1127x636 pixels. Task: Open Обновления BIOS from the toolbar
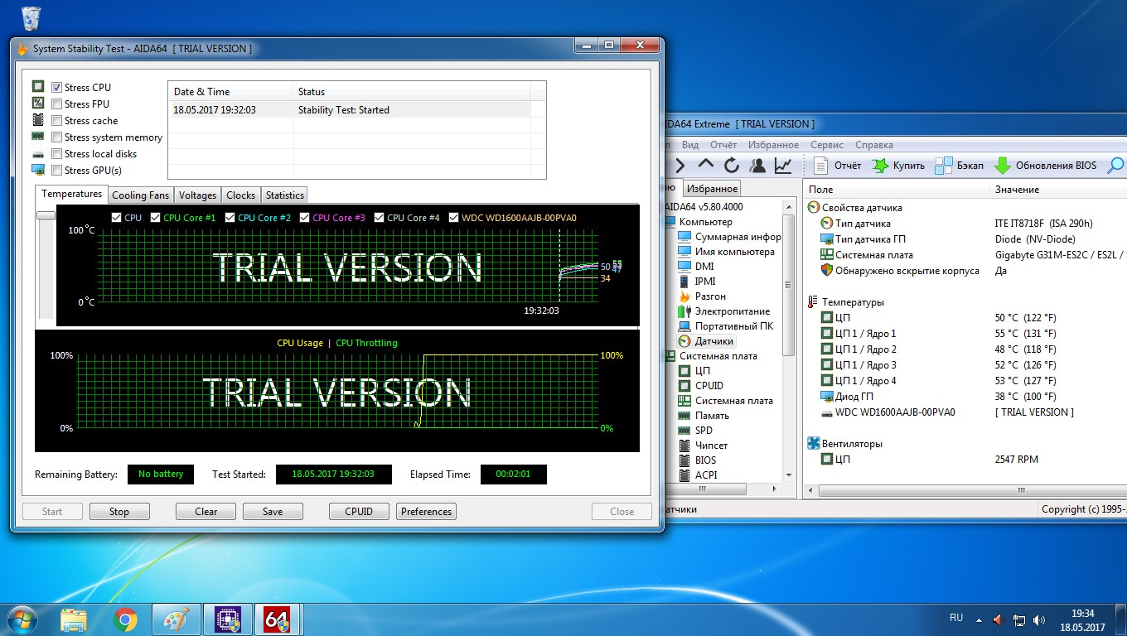(x=1046, y=166)
